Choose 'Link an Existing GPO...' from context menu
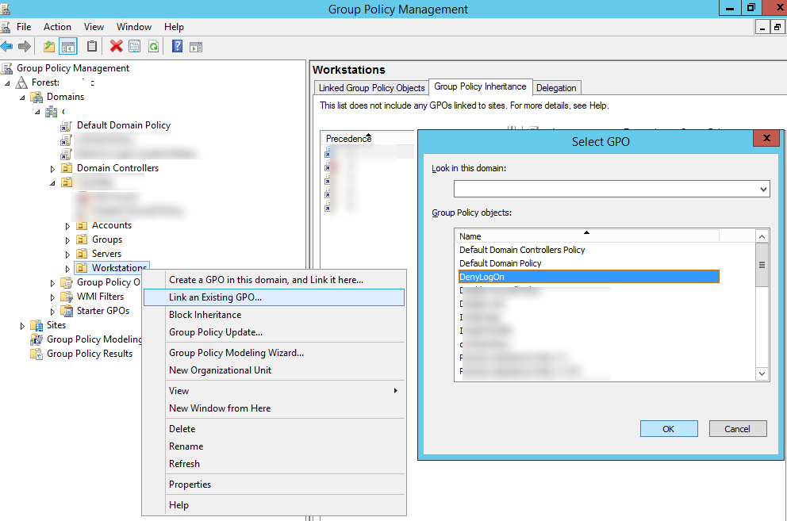Screen dimensions: 787x521 [x=215, y=297]
